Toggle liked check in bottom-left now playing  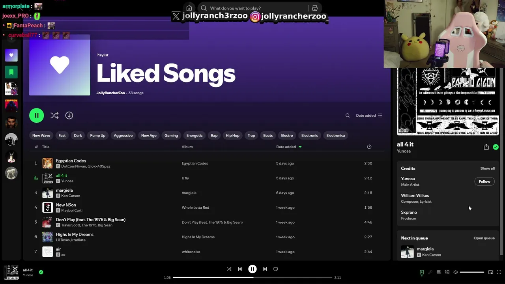[x=41, y=272]
